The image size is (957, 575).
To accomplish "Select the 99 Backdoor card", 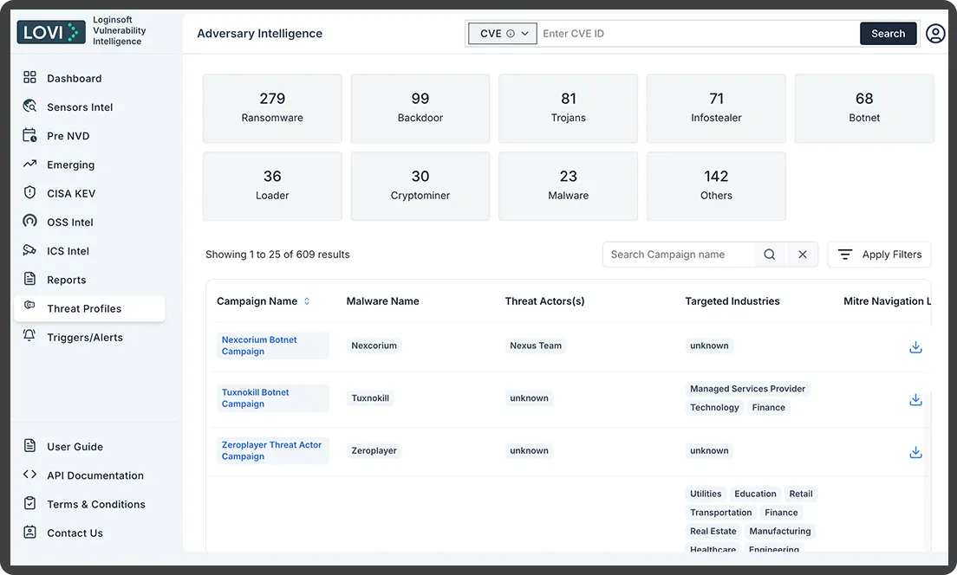I will pos(420,108).
